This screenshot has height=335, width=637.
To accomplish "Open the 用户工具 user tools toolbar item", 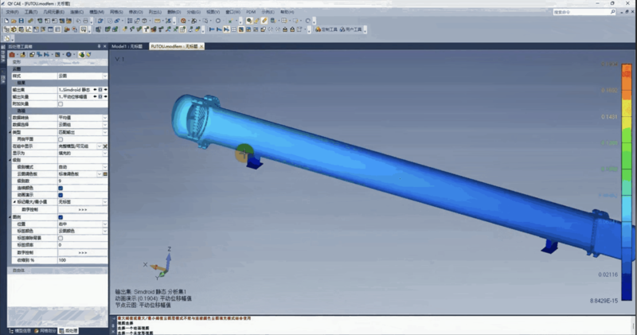I will pos(355,29).
